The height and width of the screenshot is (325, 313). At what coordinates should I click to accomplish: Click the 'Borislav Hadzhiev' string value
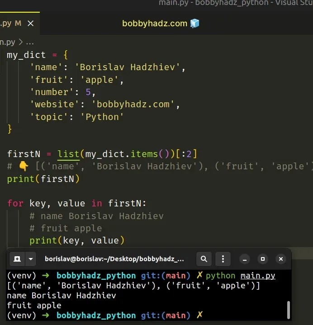click(x=128, y=67)
